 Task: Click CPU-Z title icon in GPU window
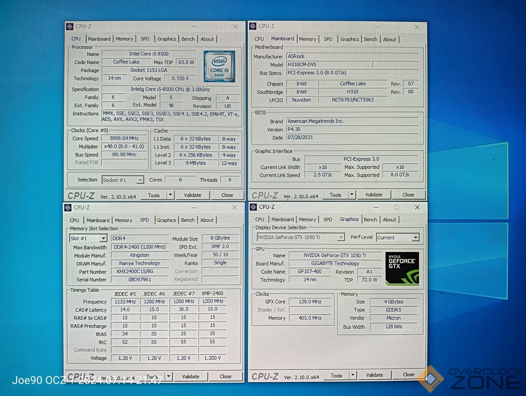253,207
